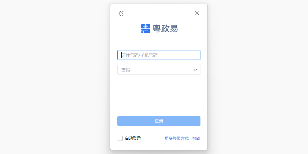Click the blue 登录 button
Viewport: 308px width, 154px height.
pos(159,121)
